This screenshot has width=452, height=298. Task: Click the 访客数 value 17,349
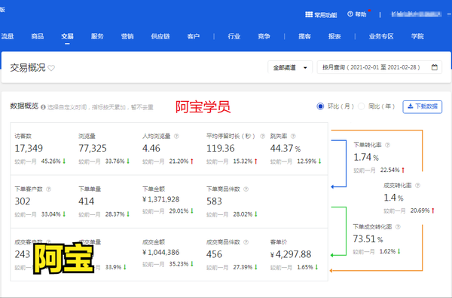tap(29, 149)
